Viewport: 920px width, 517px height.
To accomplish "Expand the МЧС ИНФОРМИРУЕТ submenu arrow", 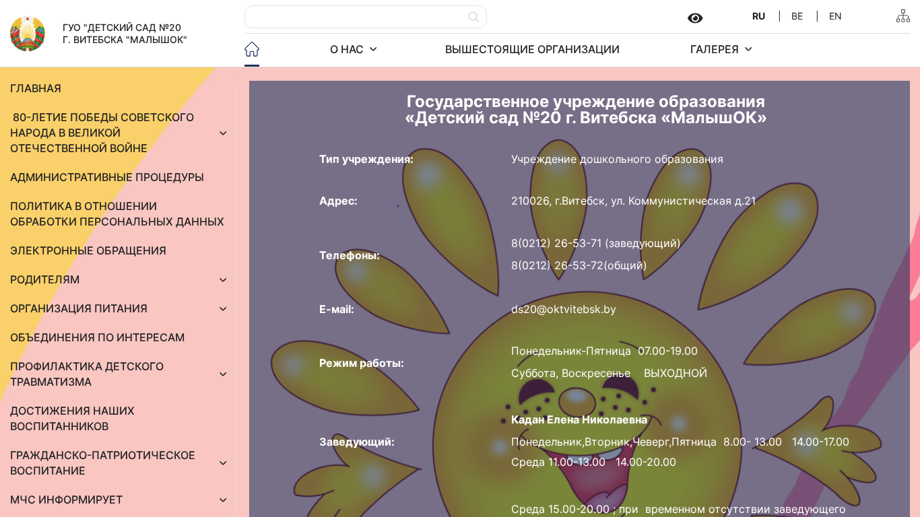I will click(x=223, y=499).
